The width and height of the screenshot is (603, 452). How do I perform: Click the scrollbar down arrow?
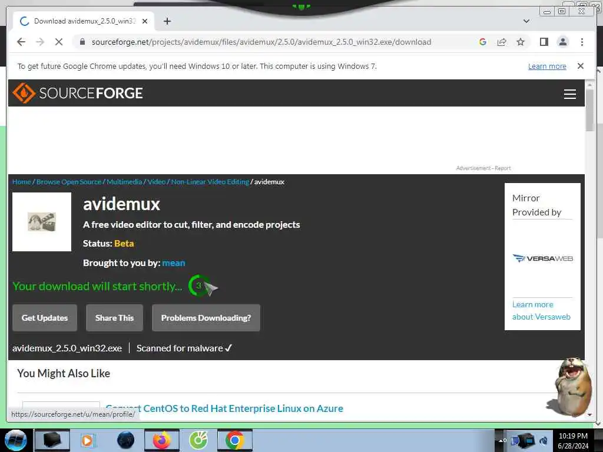[x=589, y=415]
